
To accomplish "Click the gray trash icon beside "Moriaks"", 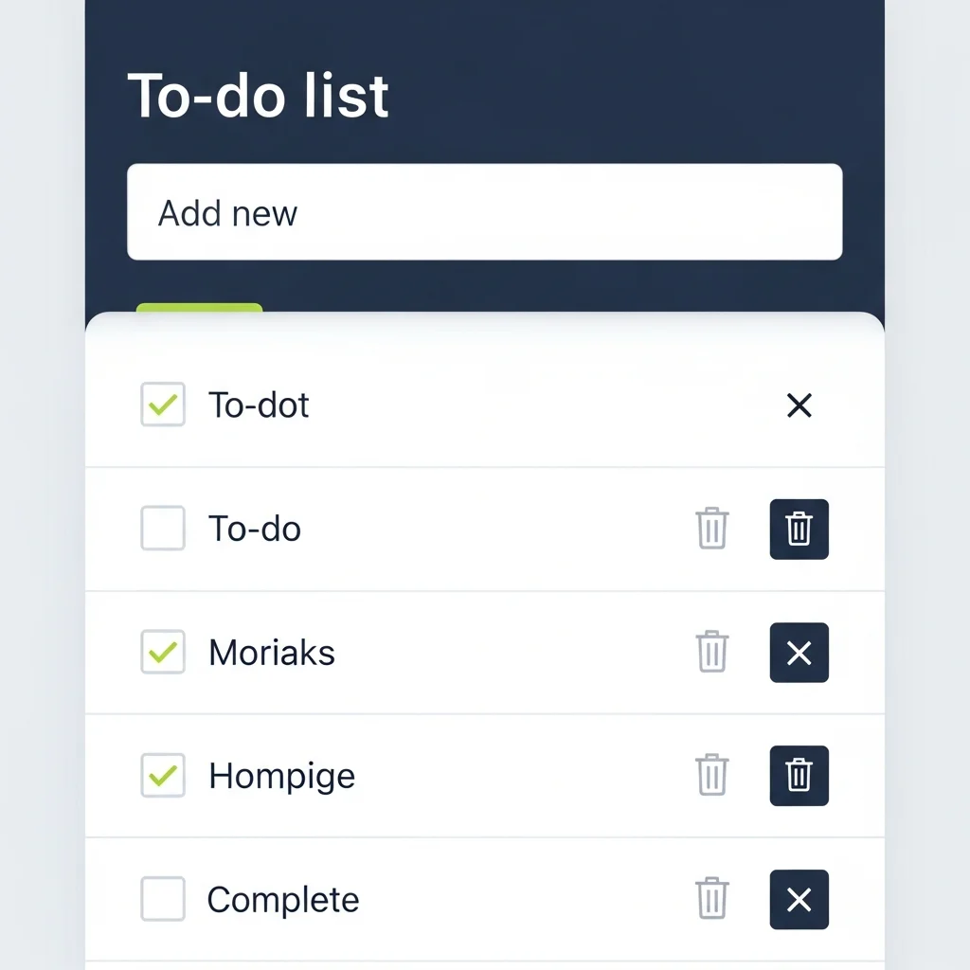I will (711, 653).
